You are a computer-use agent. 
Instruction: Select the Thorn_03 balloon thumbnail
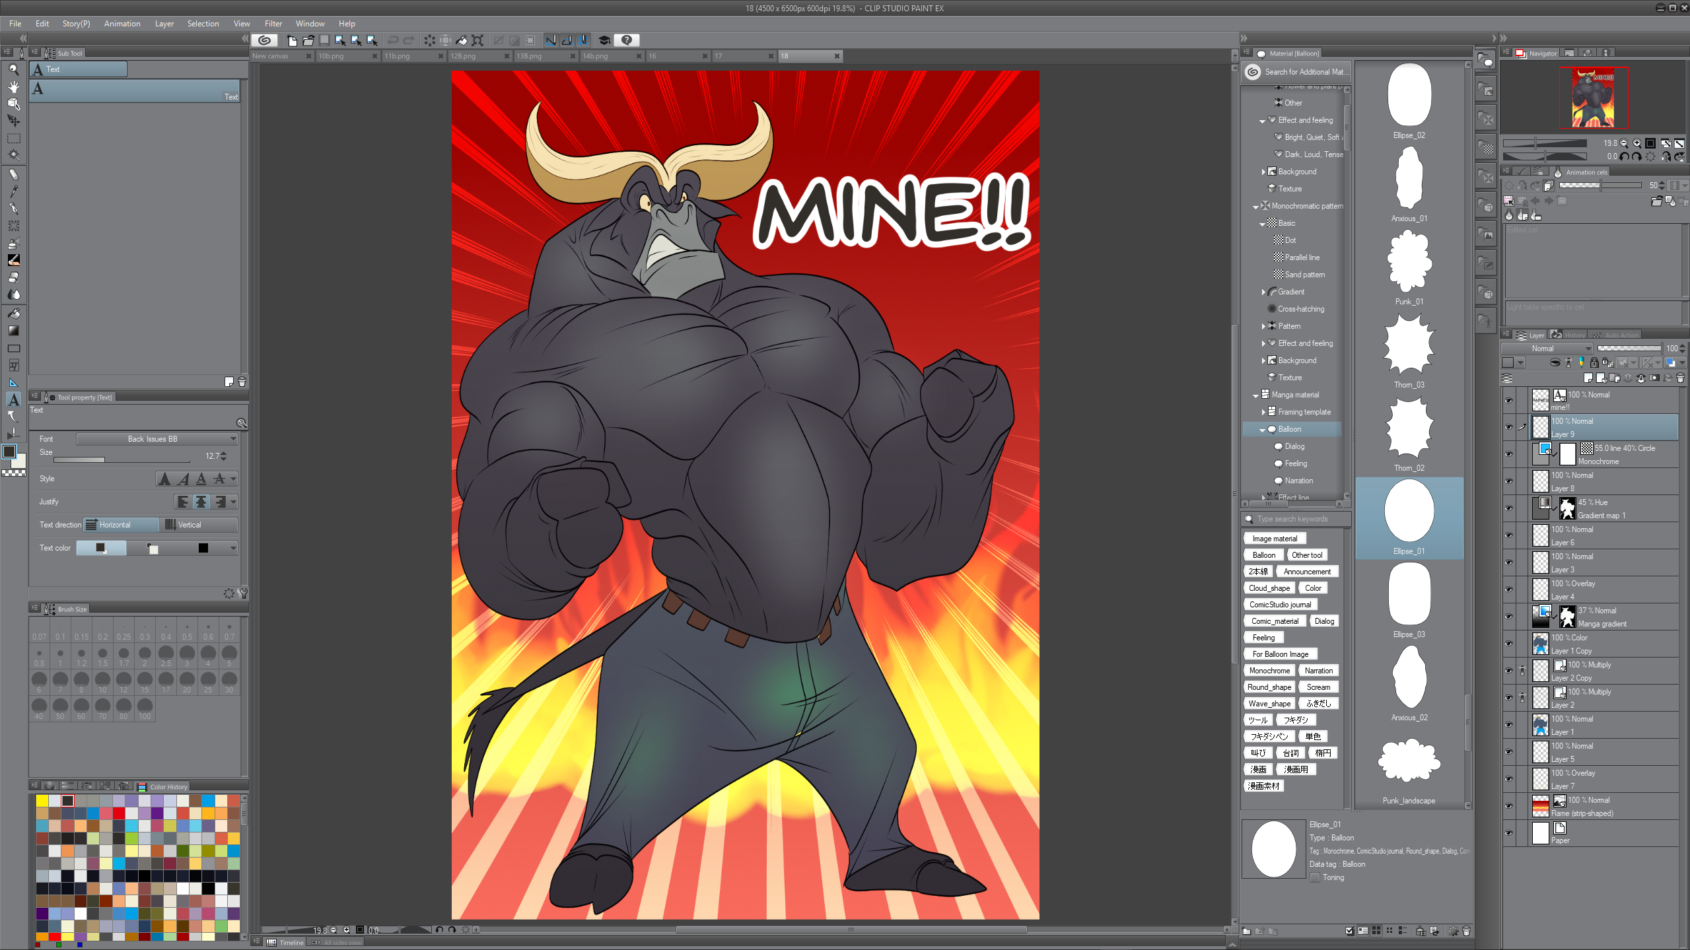[x=1409, y=345]
